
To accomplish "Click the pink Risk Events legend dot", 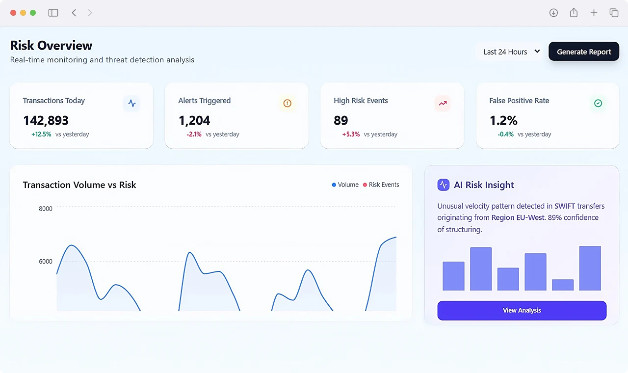I will click(x=365, y=185).
